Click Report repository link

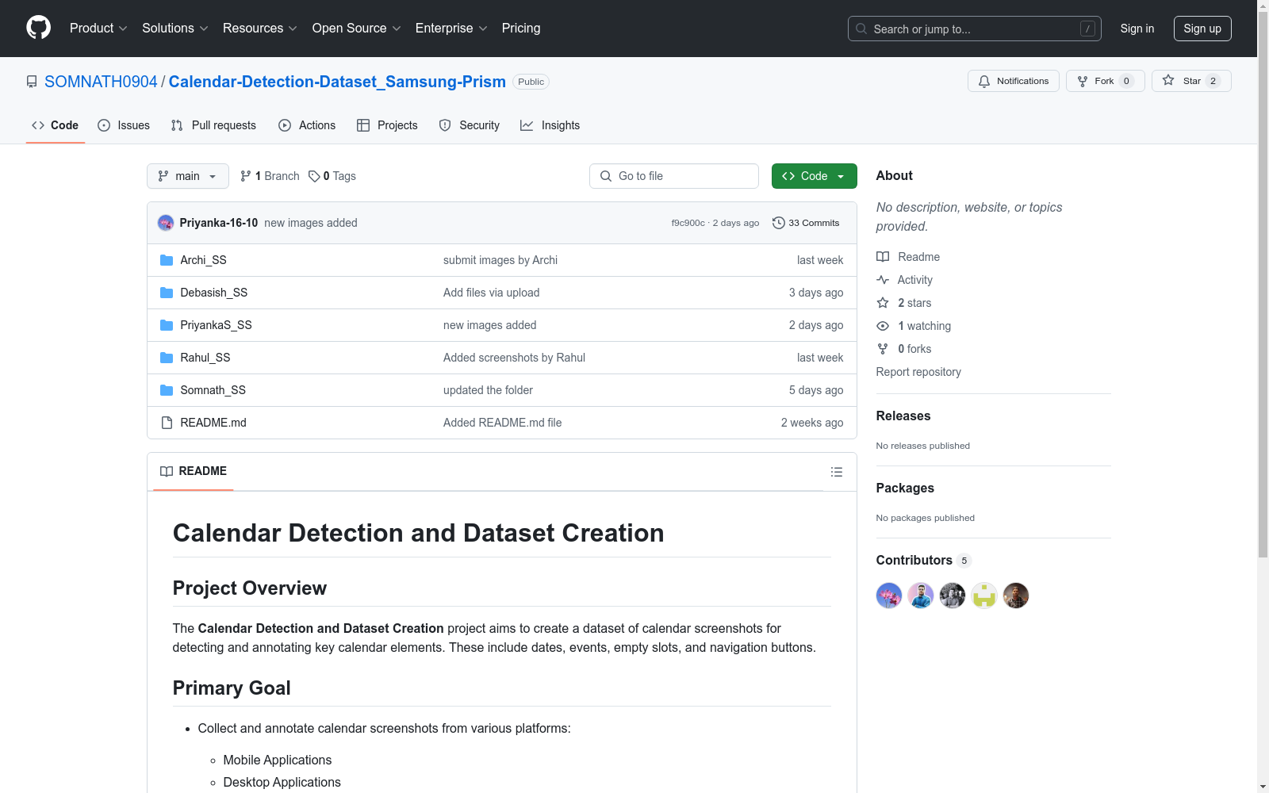[918, 372]
